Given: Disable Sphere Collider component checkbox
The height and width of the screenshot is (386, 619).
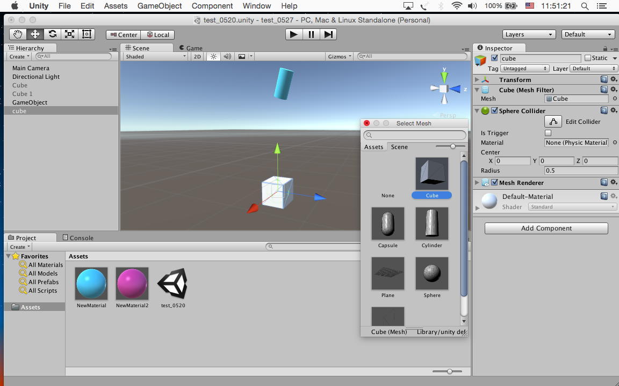Looking at the screenshot, I should [494, 110].
